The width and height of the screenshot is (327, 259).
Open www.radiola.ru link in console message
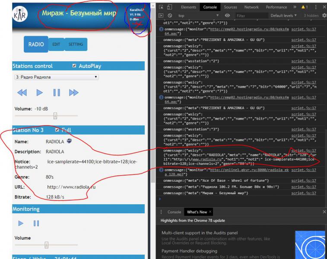(x=207, y=159)
